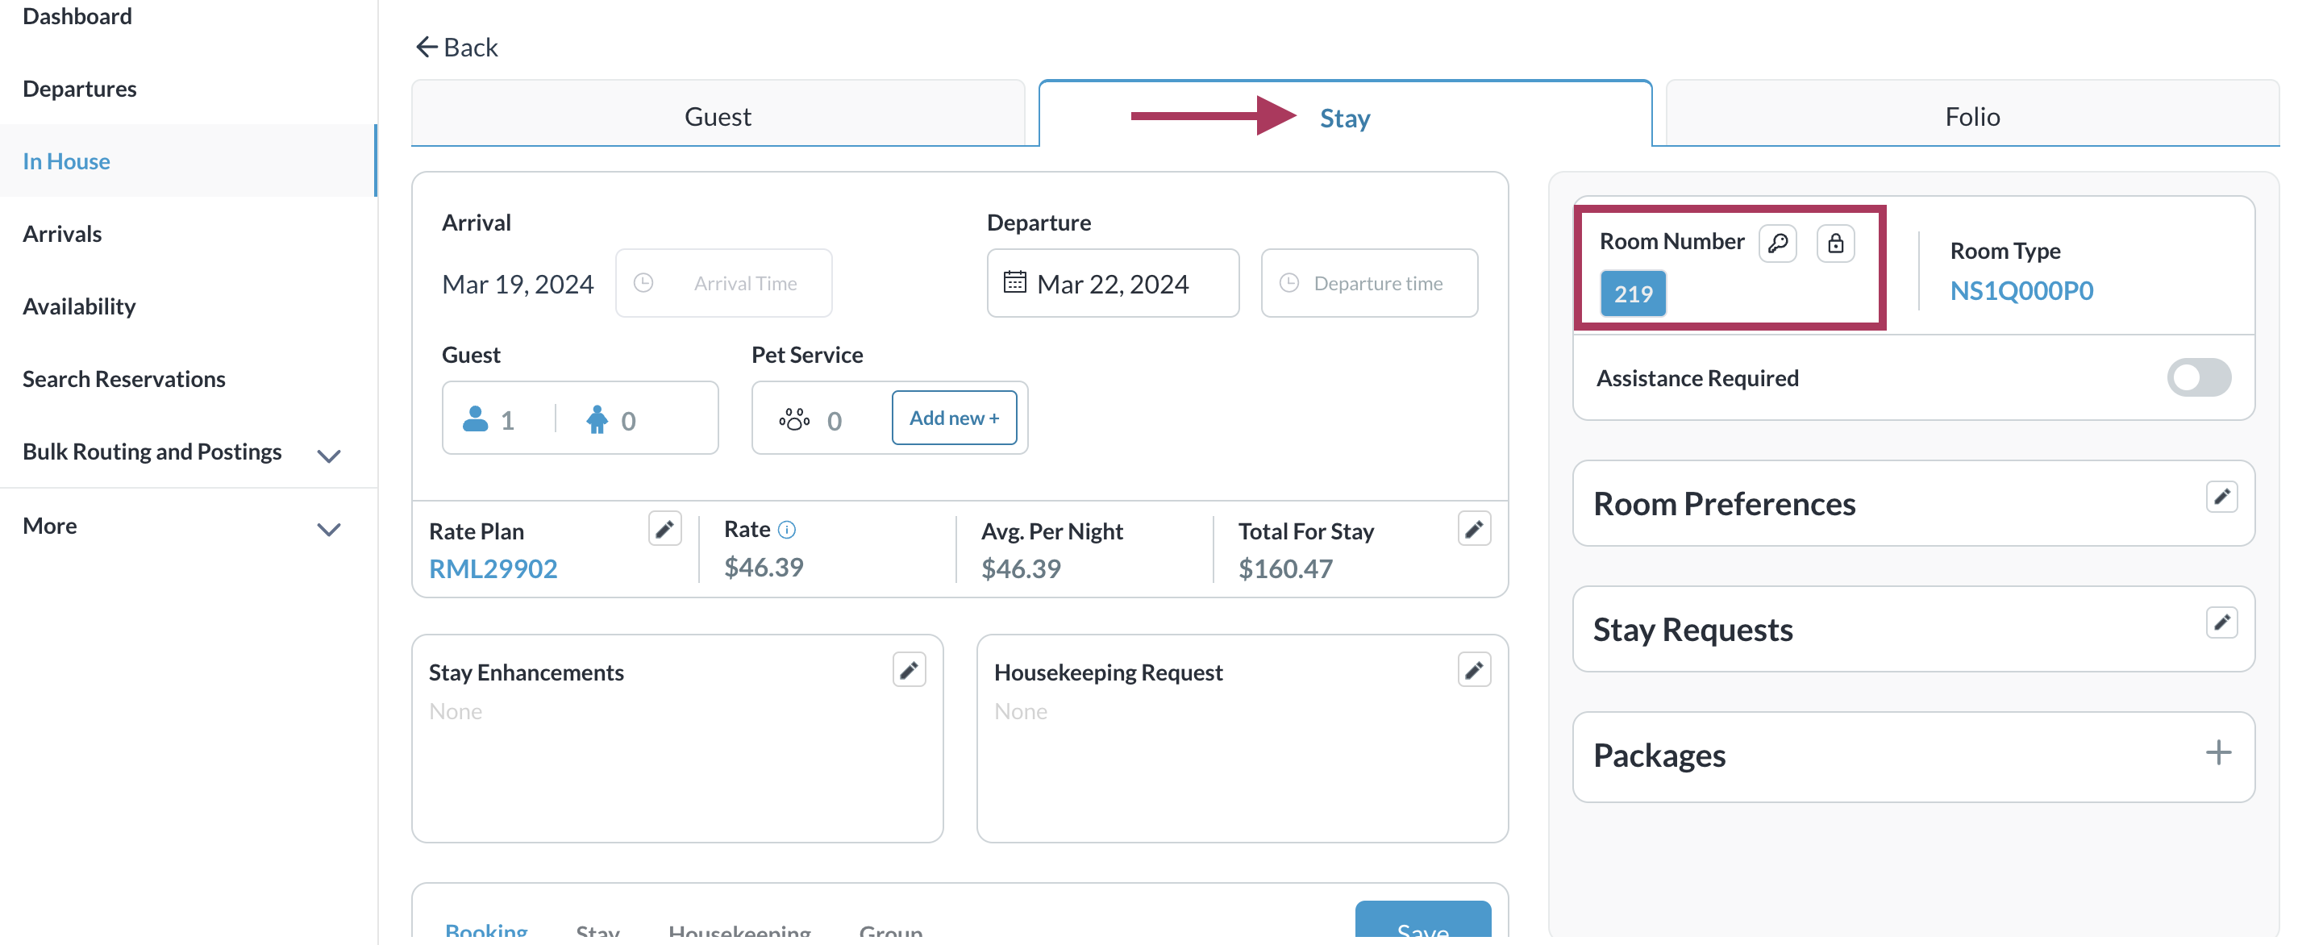Edit Stay Enhancements with pencil icon
Image resolution: width=2298 pixels, height=945 pixels.
(x=908, y=670)
